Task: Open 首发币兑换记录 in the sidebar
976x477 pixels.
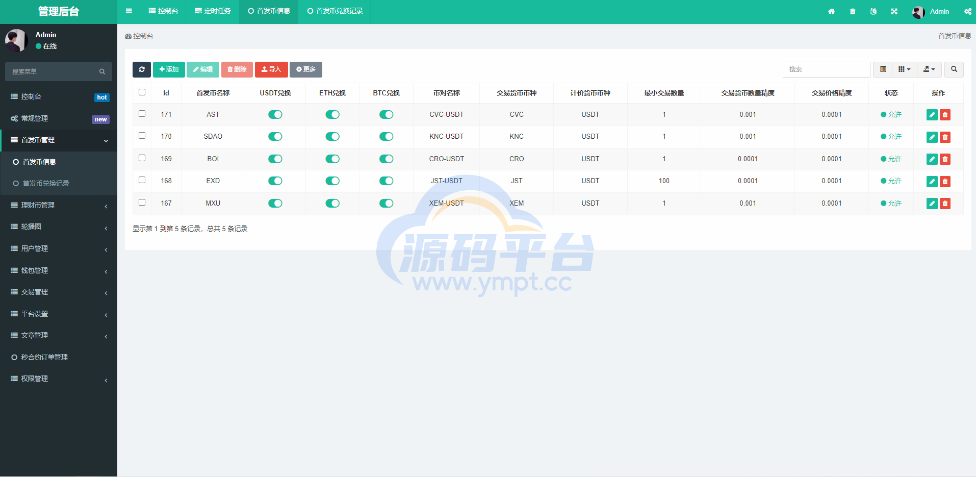Action: point(59,184)
